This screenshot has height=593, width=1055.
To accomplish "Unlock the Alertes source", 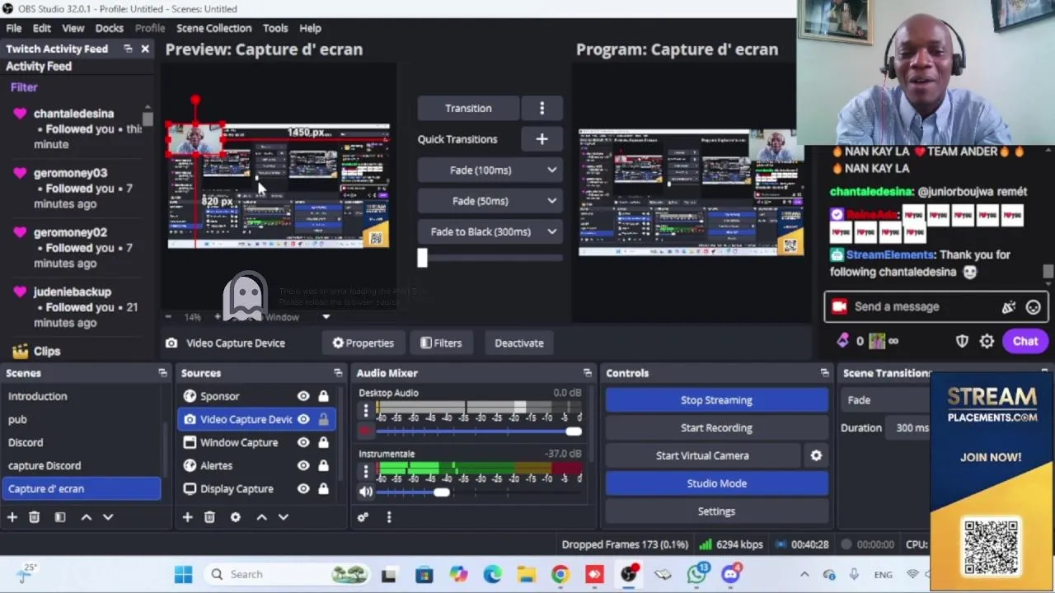I will 323,465.
